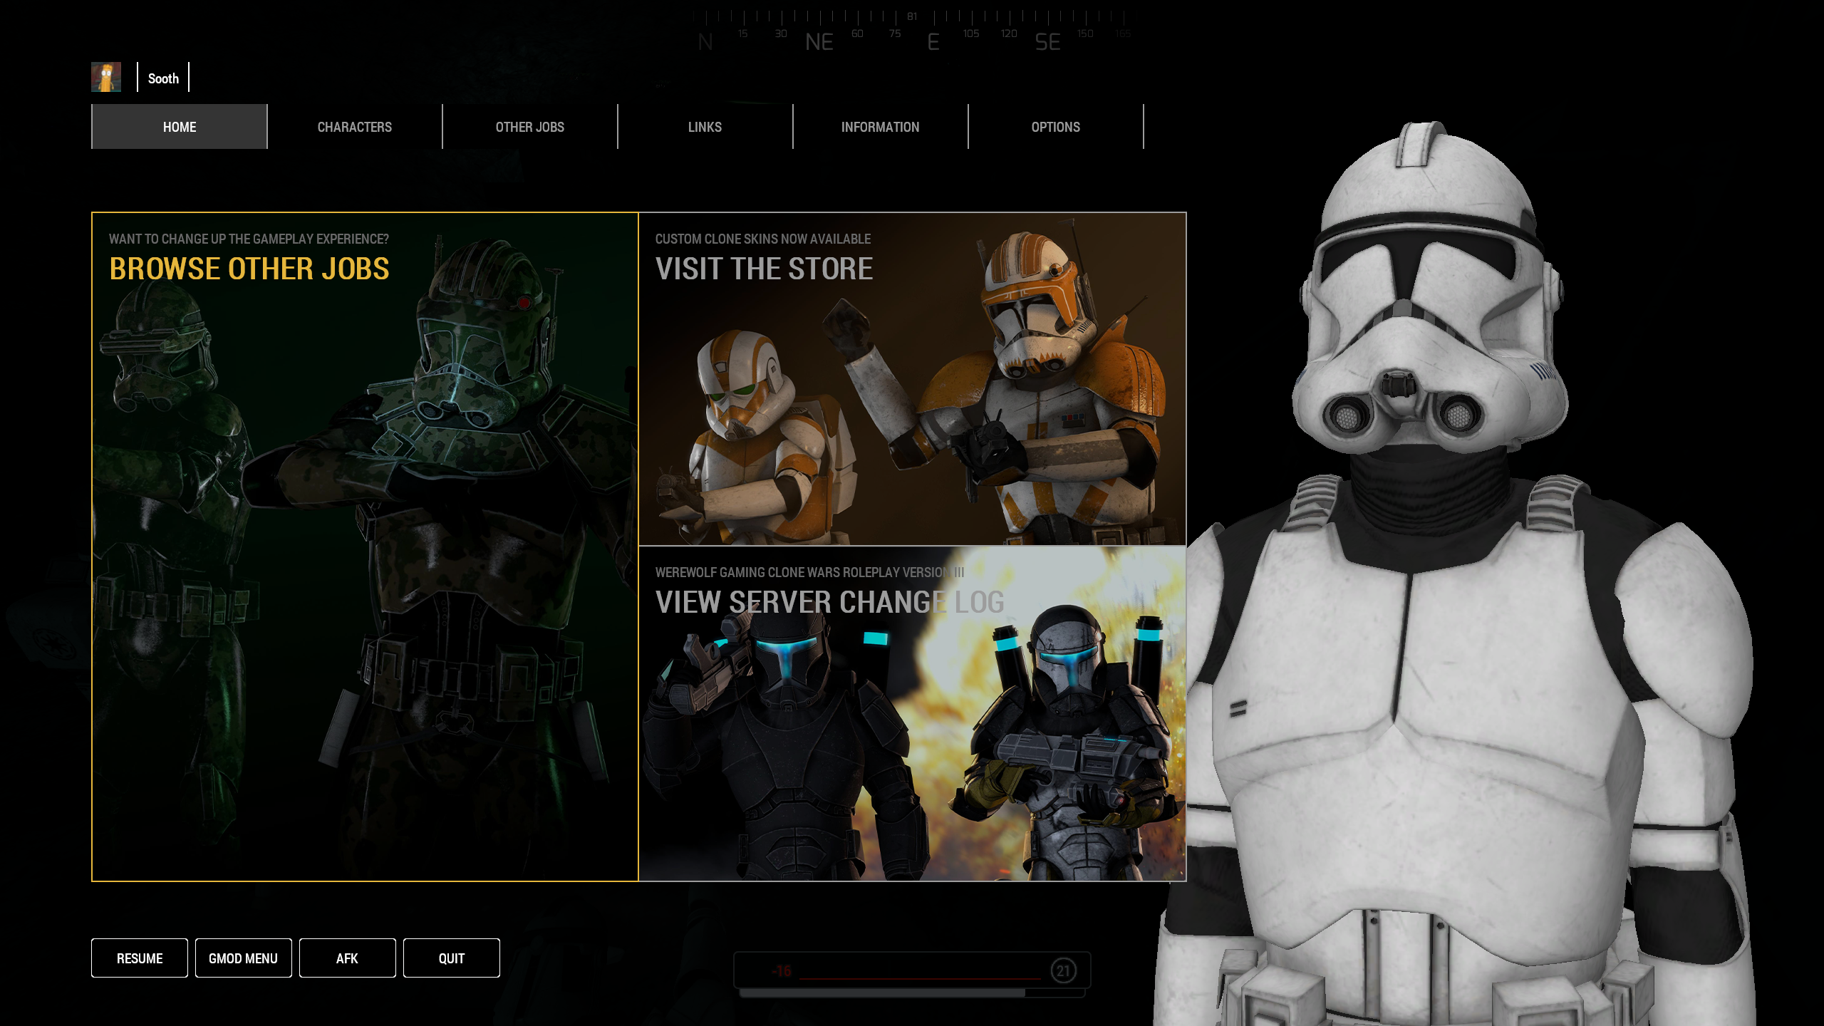Open the Visit The Store card
The image size is (1824, 1026).
(x=913, y=379)
